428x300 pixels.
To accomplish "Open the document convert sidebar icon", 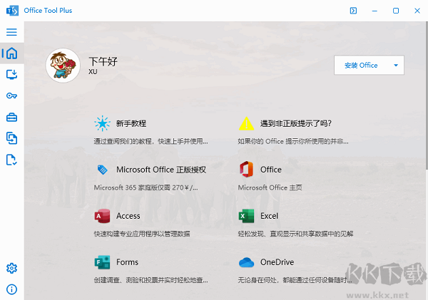I will (11, 138).
